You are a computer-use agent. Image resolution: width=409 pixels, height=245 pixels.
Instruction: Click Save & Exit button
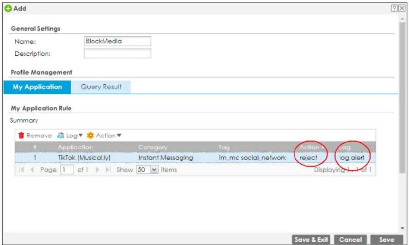pyautogui.click(x=311, y=239)
